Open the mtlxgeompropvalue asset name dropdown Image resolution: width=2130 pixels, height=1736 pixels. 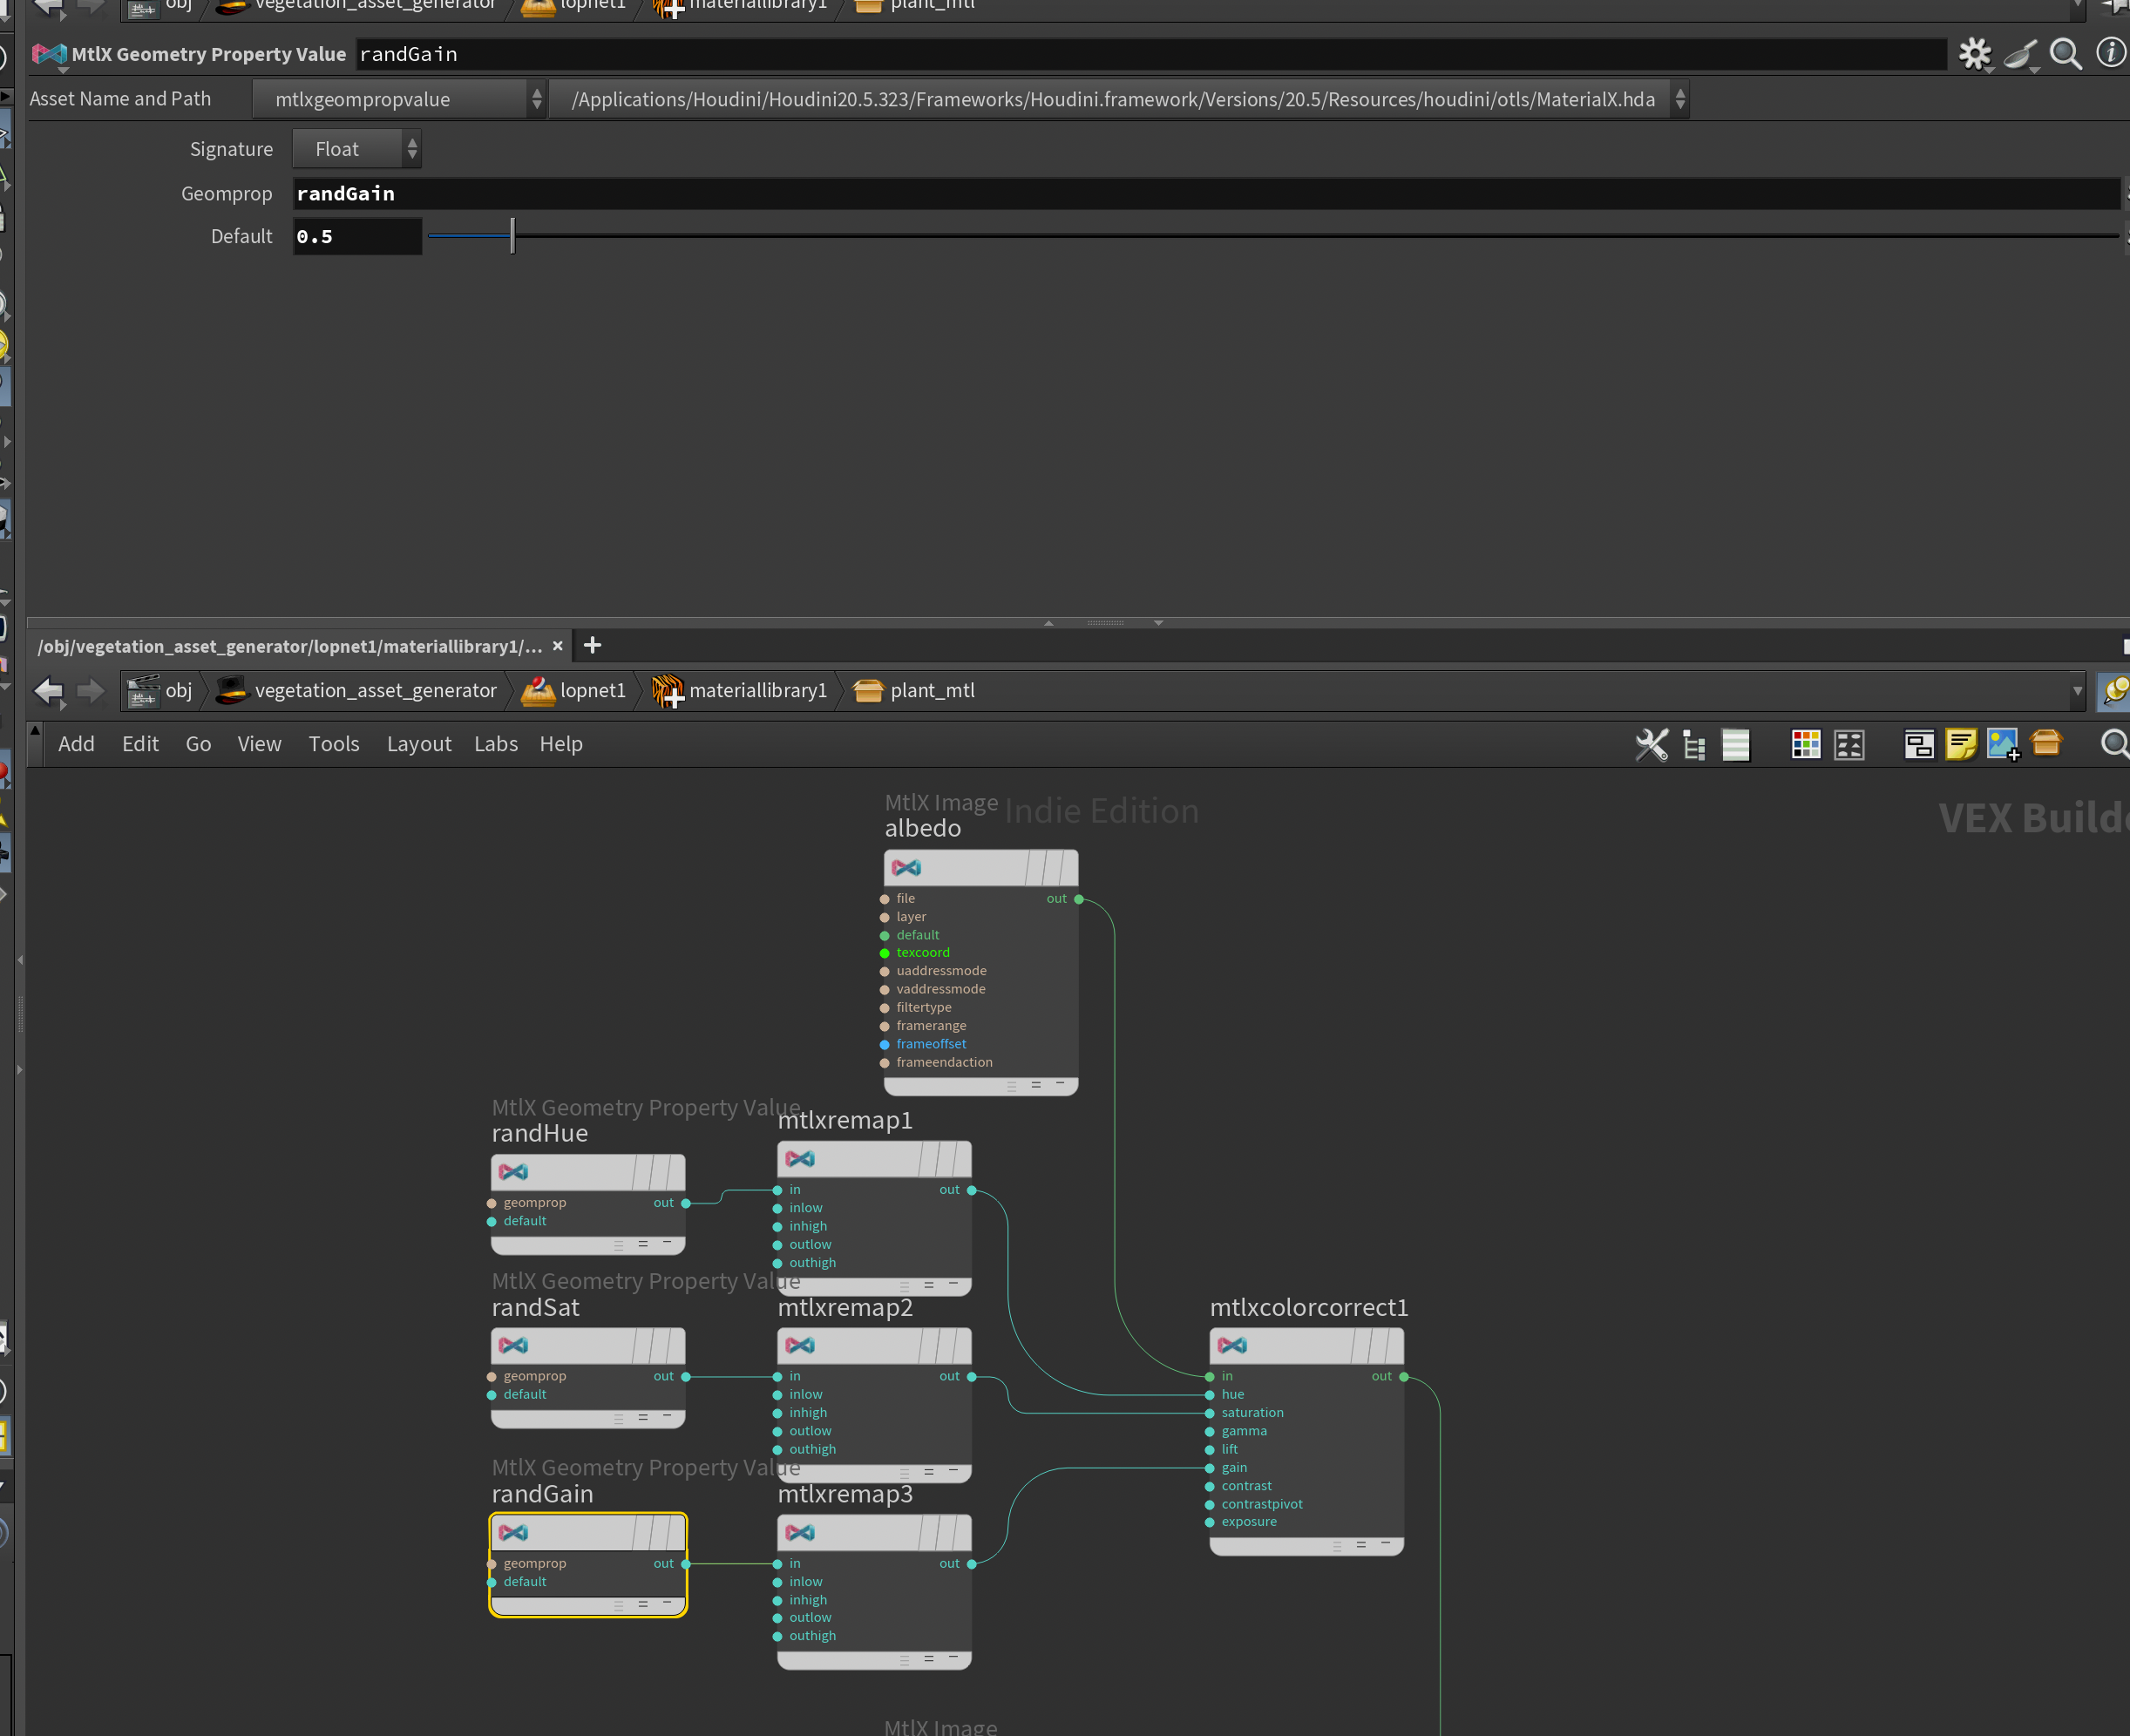point(400,99)
